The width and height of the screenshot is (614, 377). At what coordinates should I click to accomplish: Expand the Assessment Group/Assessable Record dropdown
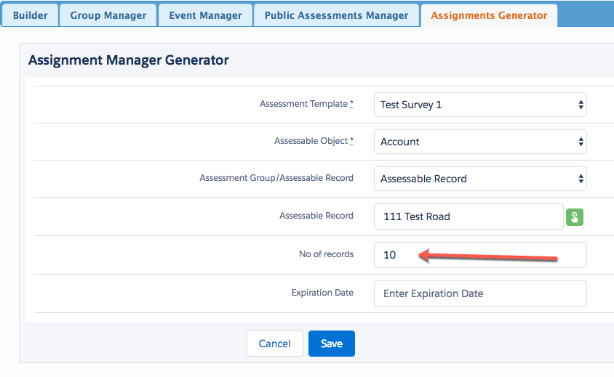tap(480, 179)
